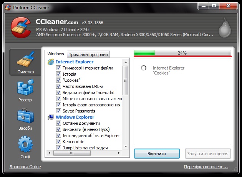Toggle Jump Lists панелі задач checkbox

58,147
